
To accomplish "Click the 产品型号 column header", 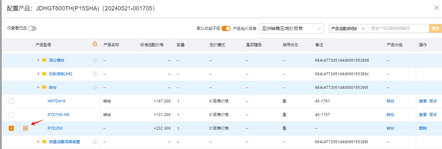I will click(43, 45).
